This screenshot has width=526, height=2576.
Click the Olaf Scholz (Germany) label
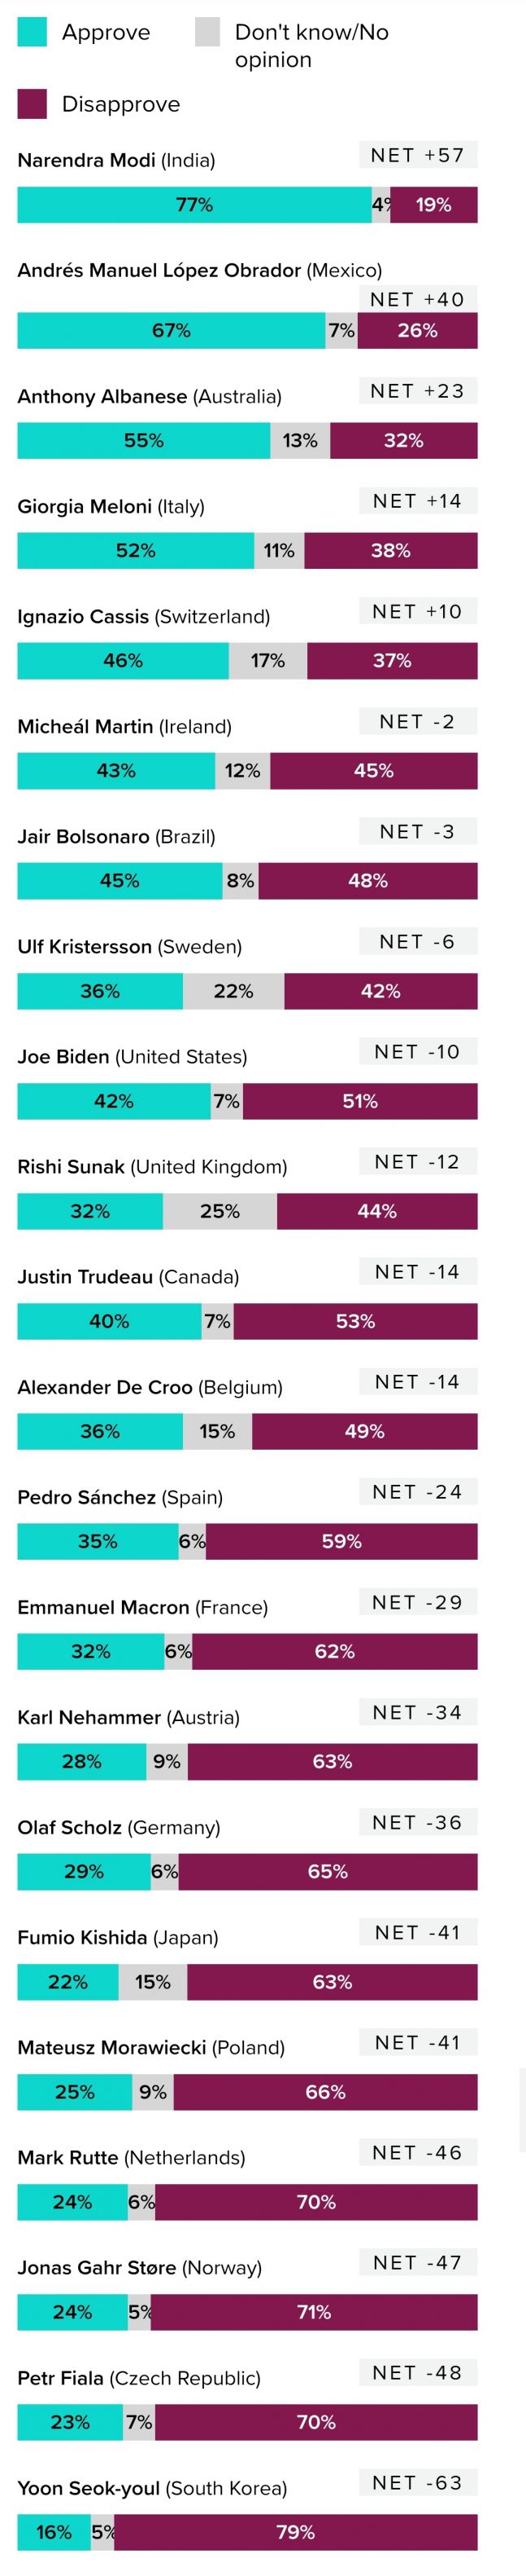(119, 1827)
